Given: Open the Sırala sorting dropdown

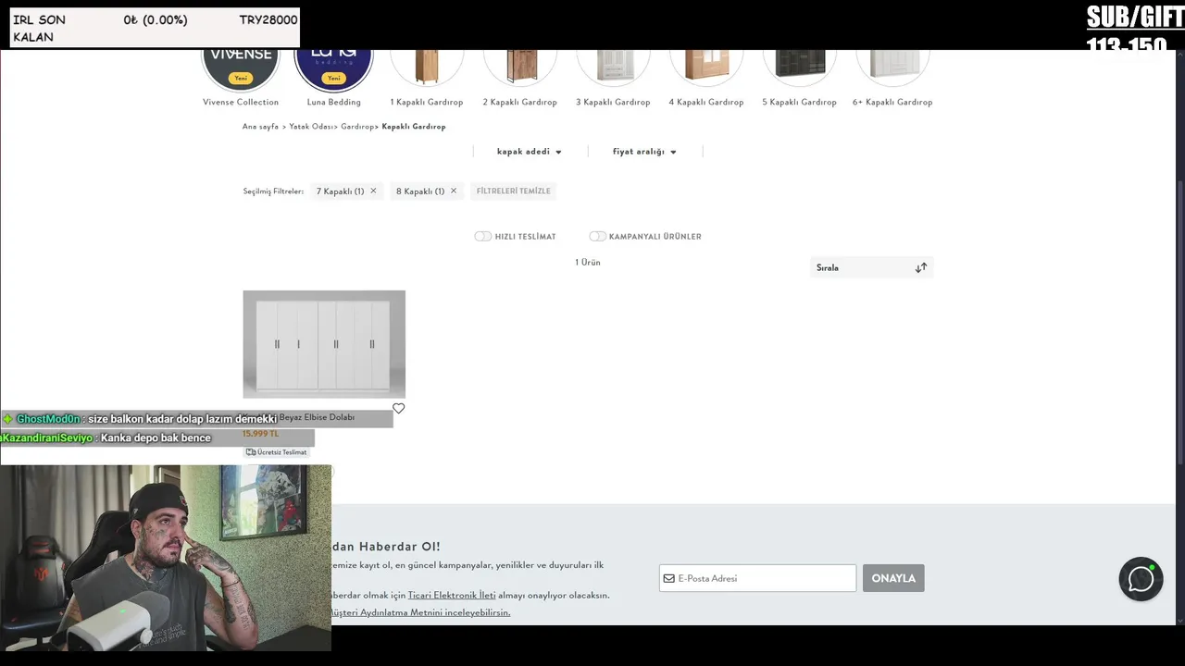Looking at the screenshot, I should [x=871, y=267].
